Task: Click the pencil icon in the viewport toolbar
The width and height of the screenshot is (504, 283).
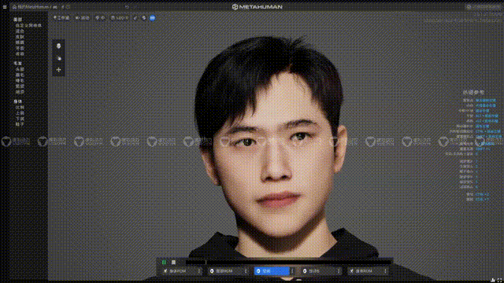Action: click(x=135, y=18)
